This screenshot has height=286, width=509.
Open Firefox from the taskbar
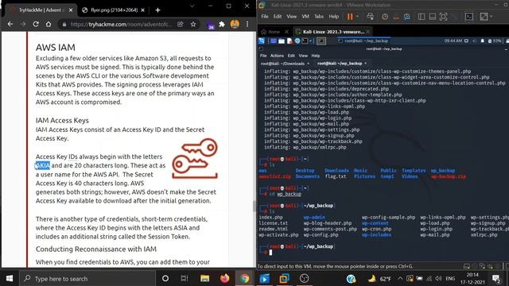tap(224, 278)
